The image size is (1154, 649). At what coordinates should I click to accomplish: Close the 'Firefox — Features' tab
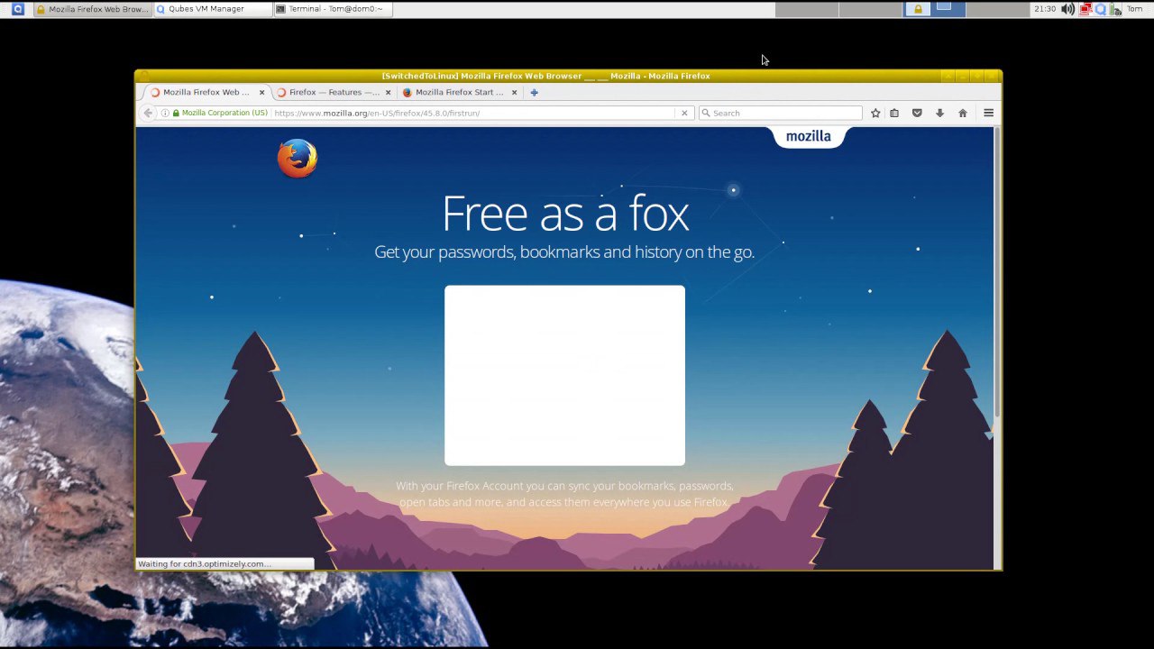click(x=389, y=92)
